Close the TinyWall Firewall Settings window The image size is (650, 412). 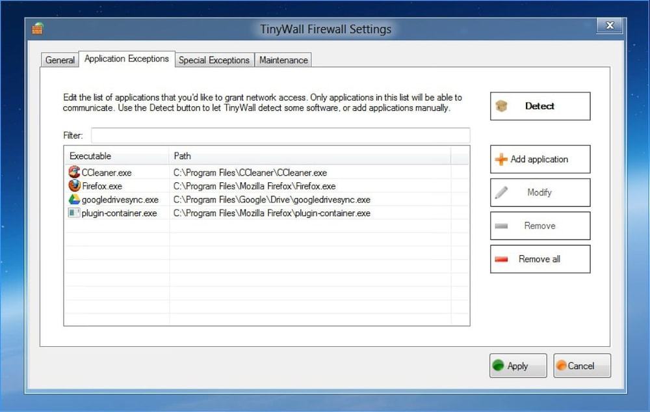tap(610, 26)
